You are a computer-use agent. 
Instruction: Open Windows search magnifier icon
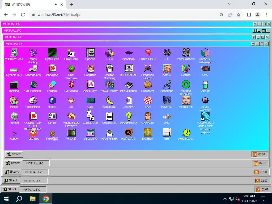(19, 199)
